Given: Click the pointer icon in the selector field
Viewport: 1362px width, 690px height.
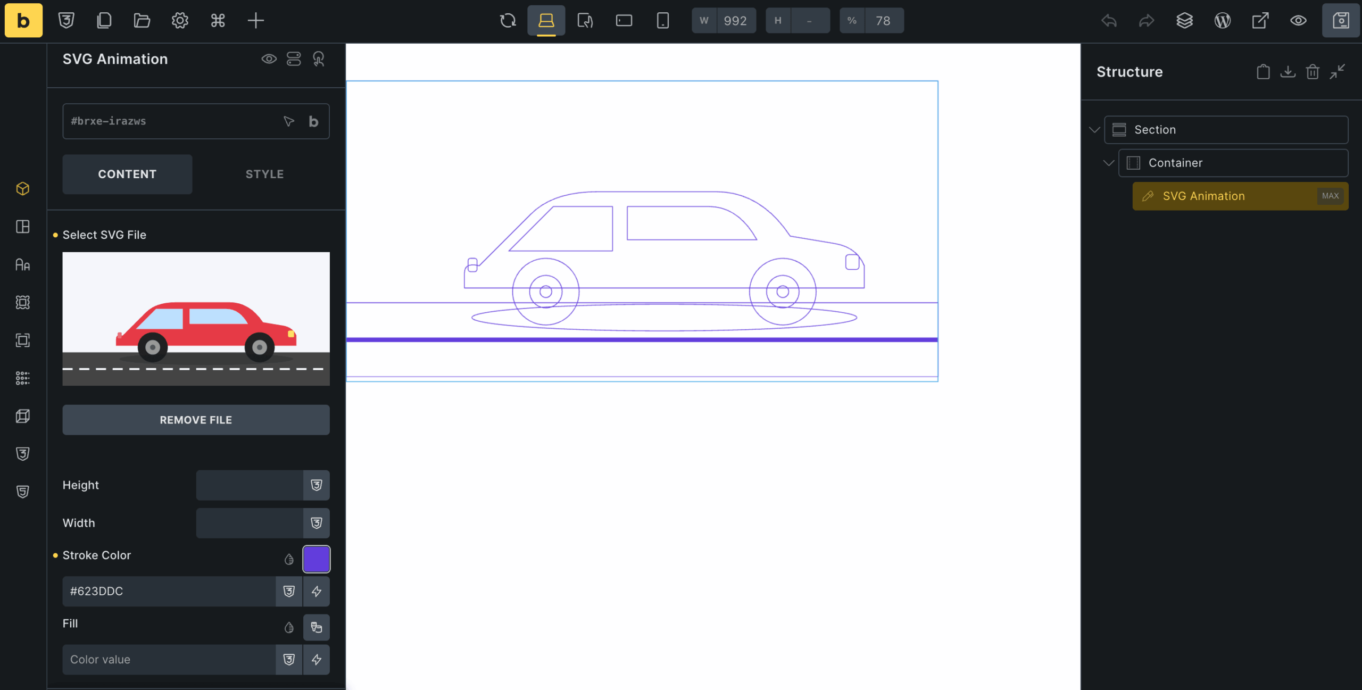Looking at the screenshot, I should click(x=289, y=121).
